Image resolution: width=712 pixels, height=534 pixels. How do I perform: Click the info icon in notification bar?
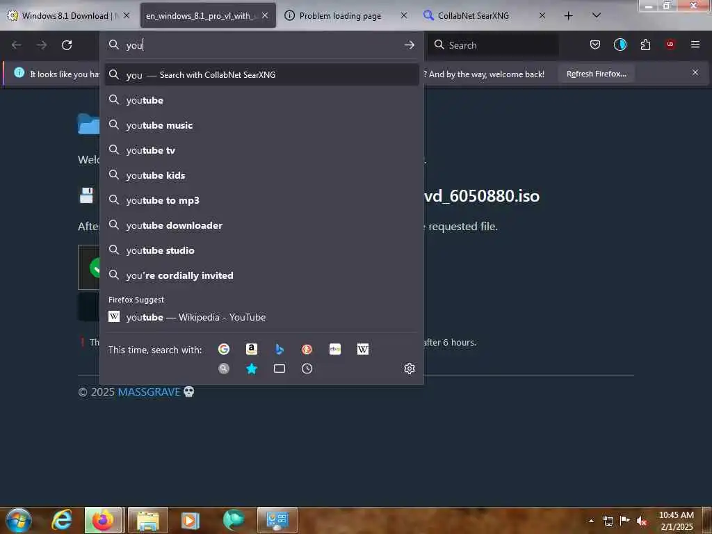(19, 72)
